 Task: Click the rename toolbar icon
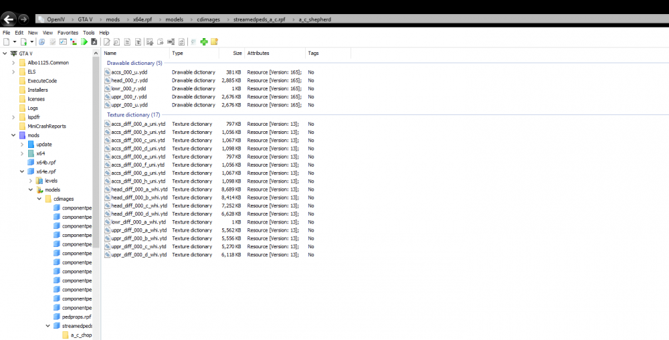pos(171,41)
